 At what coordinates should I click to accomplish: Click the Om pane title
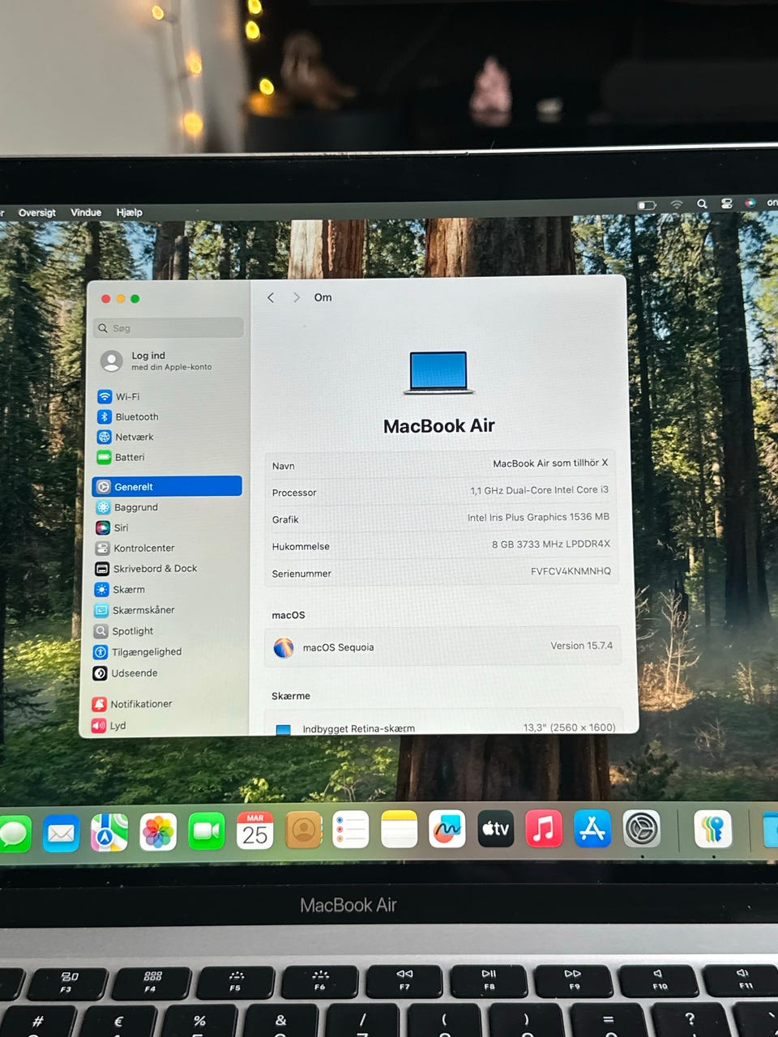pos(323,297)
